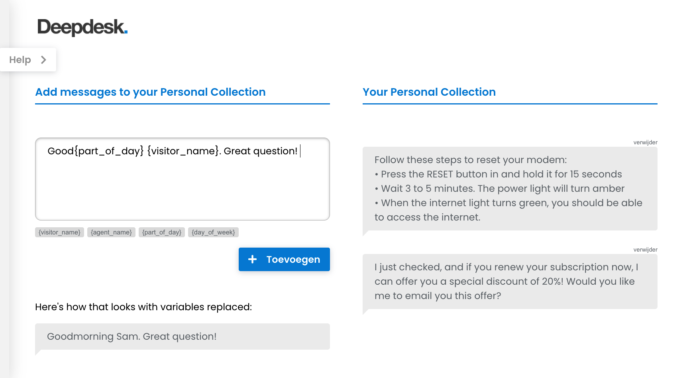
Task: Insert the {agent_name} variable chip
Action: coord(111,232)
